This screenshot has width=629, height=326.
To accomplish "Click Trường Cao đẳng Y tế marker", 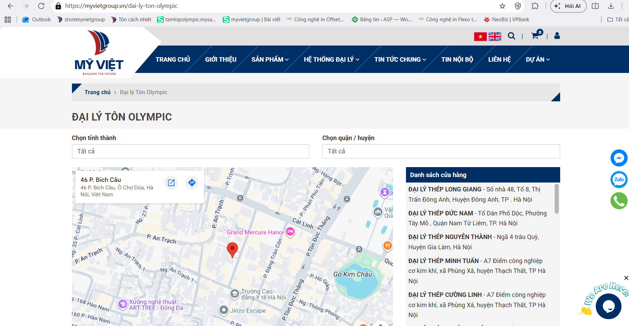I will [x=235, y=293].
